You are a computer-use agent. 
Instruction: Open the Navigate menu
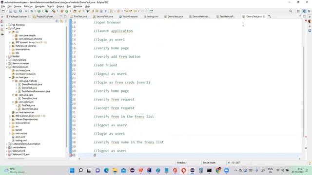pyautogui.click(x=40, y=6)
